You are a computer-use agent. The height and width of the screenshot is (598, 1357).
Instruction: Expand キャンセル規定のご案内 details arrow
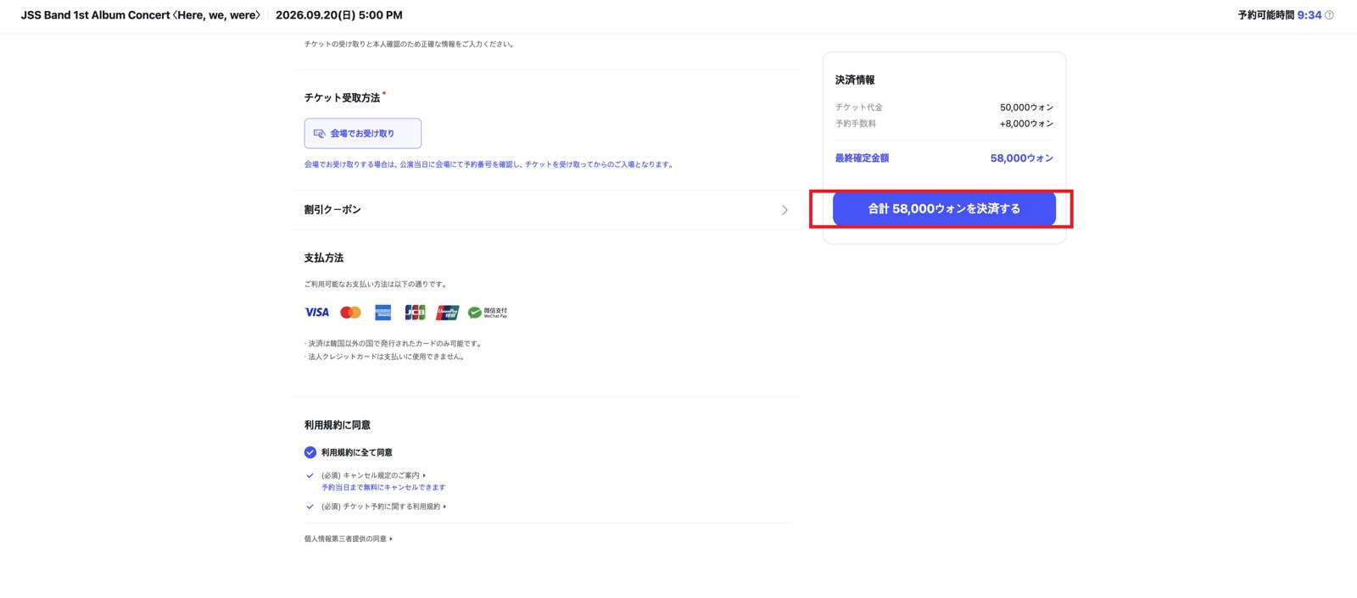pos(424,475)
